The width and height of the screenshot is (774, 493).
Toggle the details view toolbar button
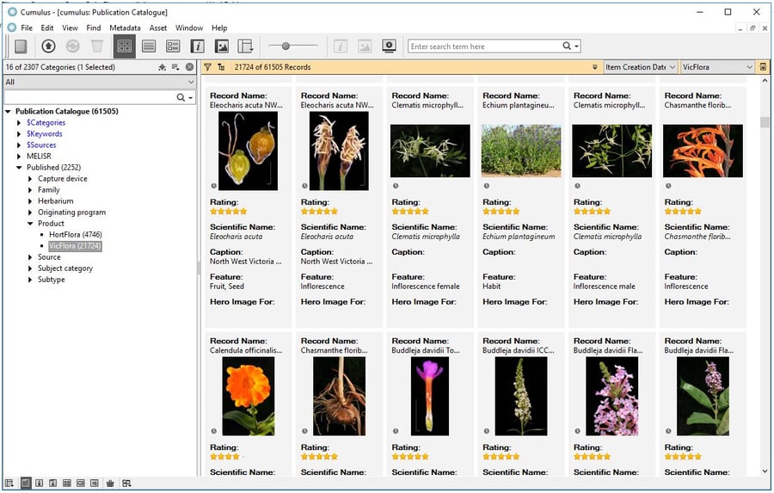point(173,46)
